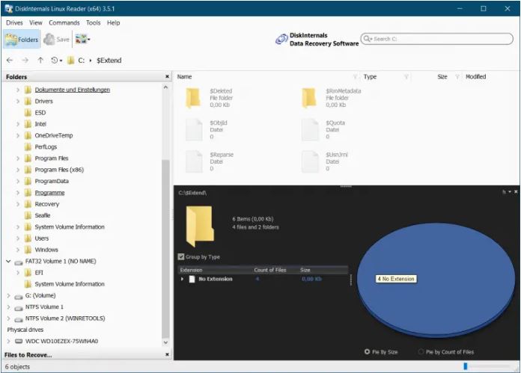Sort by Count of Files column
This screenshot has height=373, width=521.
click(269, 270)
